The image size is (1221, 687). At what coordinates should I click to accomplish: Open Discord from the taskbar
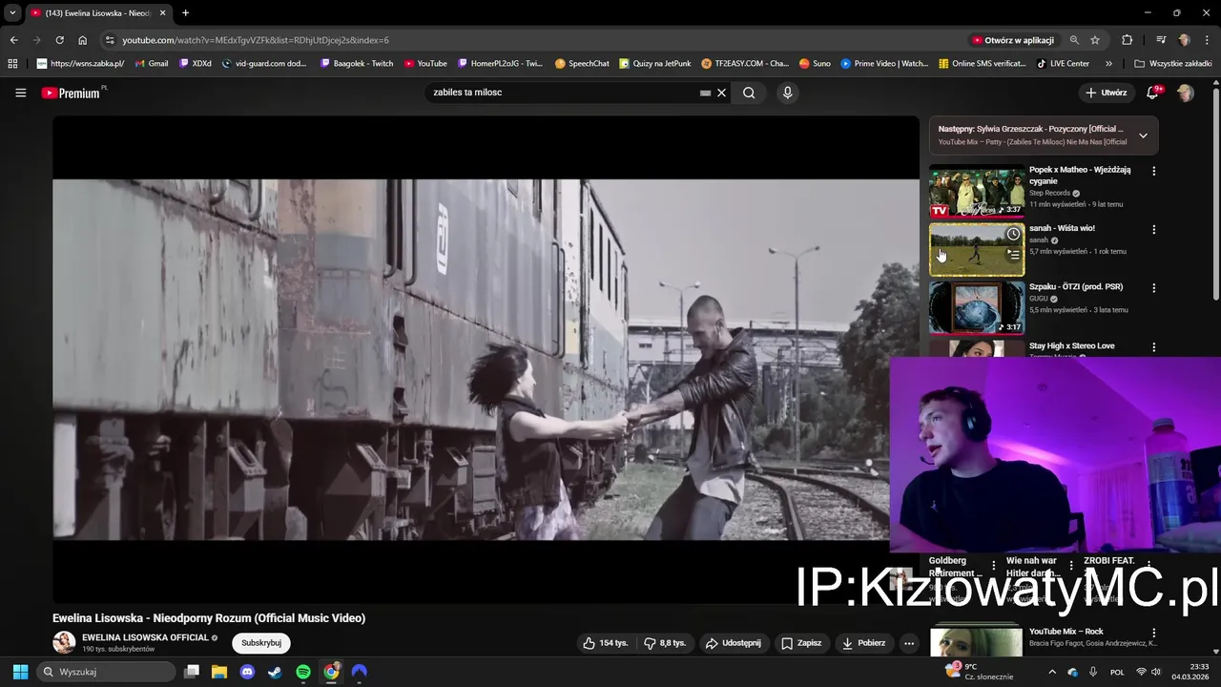tap(247, 672)
